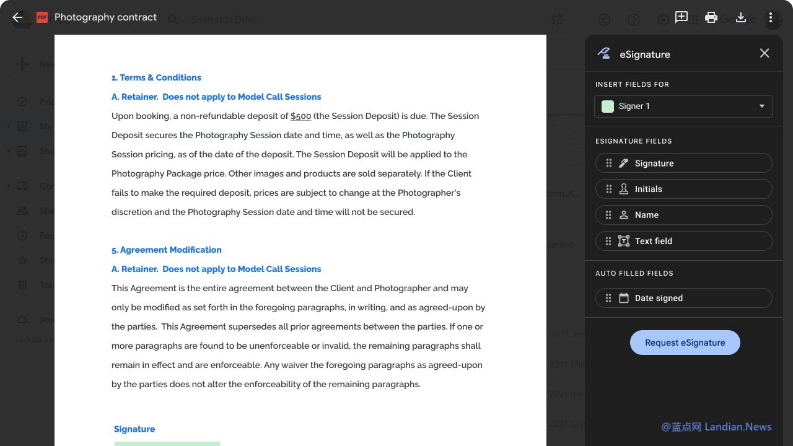Print the Photography contract
This screenshot has height=446, width=793.
click(711, 17)
